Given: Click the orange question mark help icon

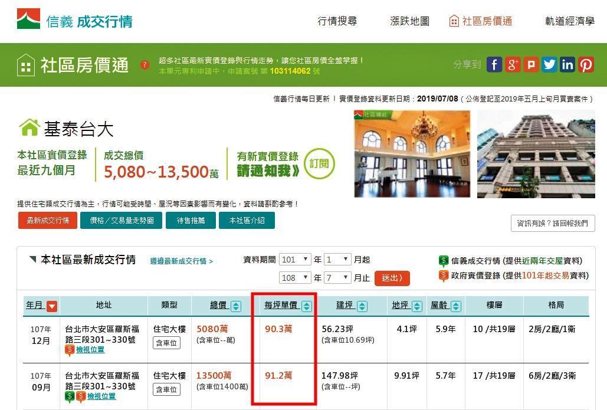Looking at the screenshot, I should click(x=145, y=65).
